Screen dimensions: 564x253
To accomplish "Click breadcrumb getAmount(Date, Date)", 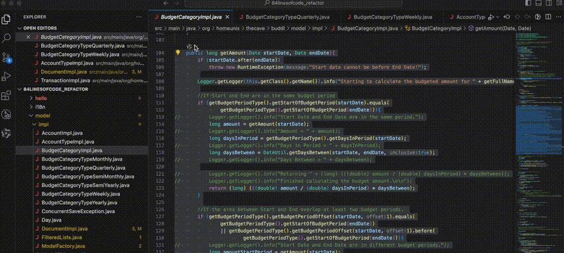I will (503, 28).
